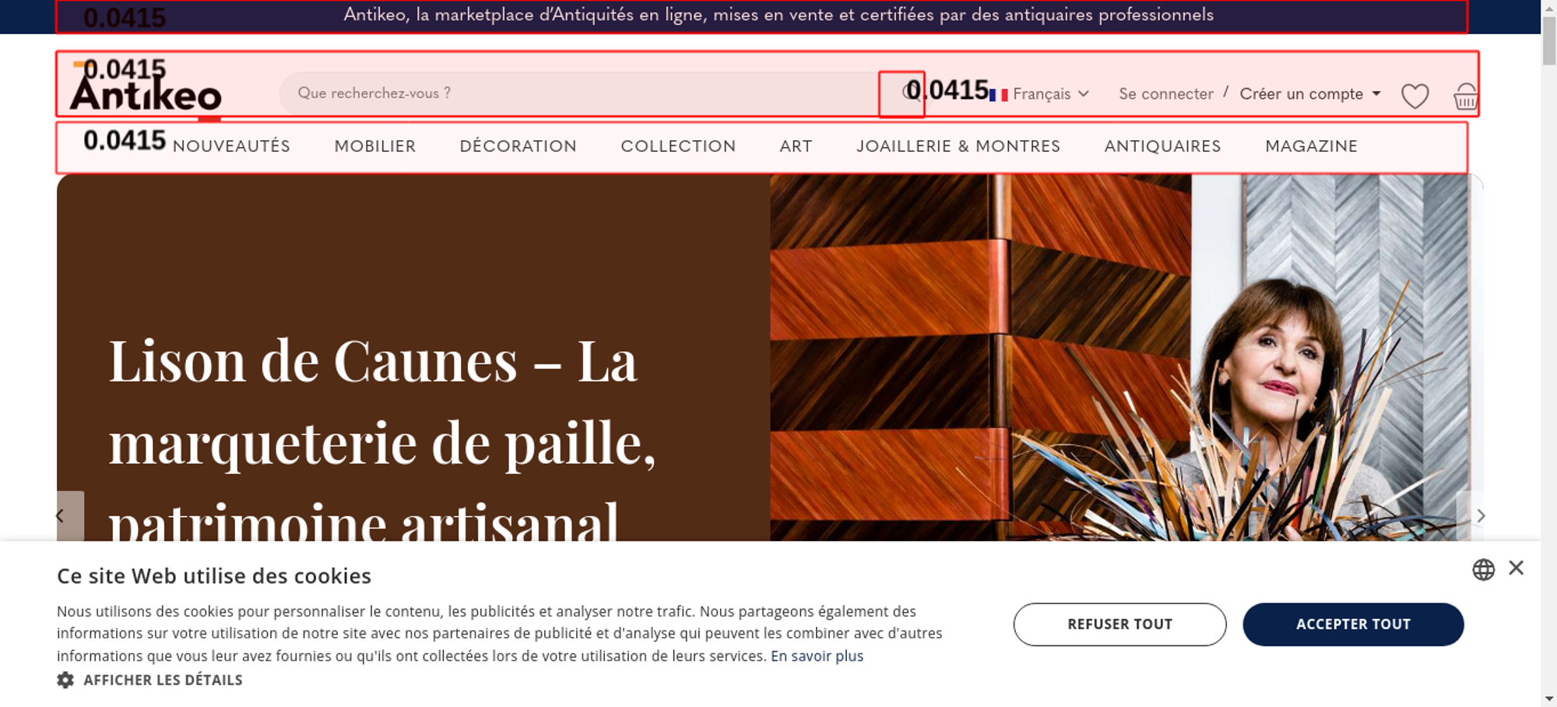The width and height of the screenshot is (1557, 707).
Task: Open the wishlist heart icon
Action: [1415, 96]
